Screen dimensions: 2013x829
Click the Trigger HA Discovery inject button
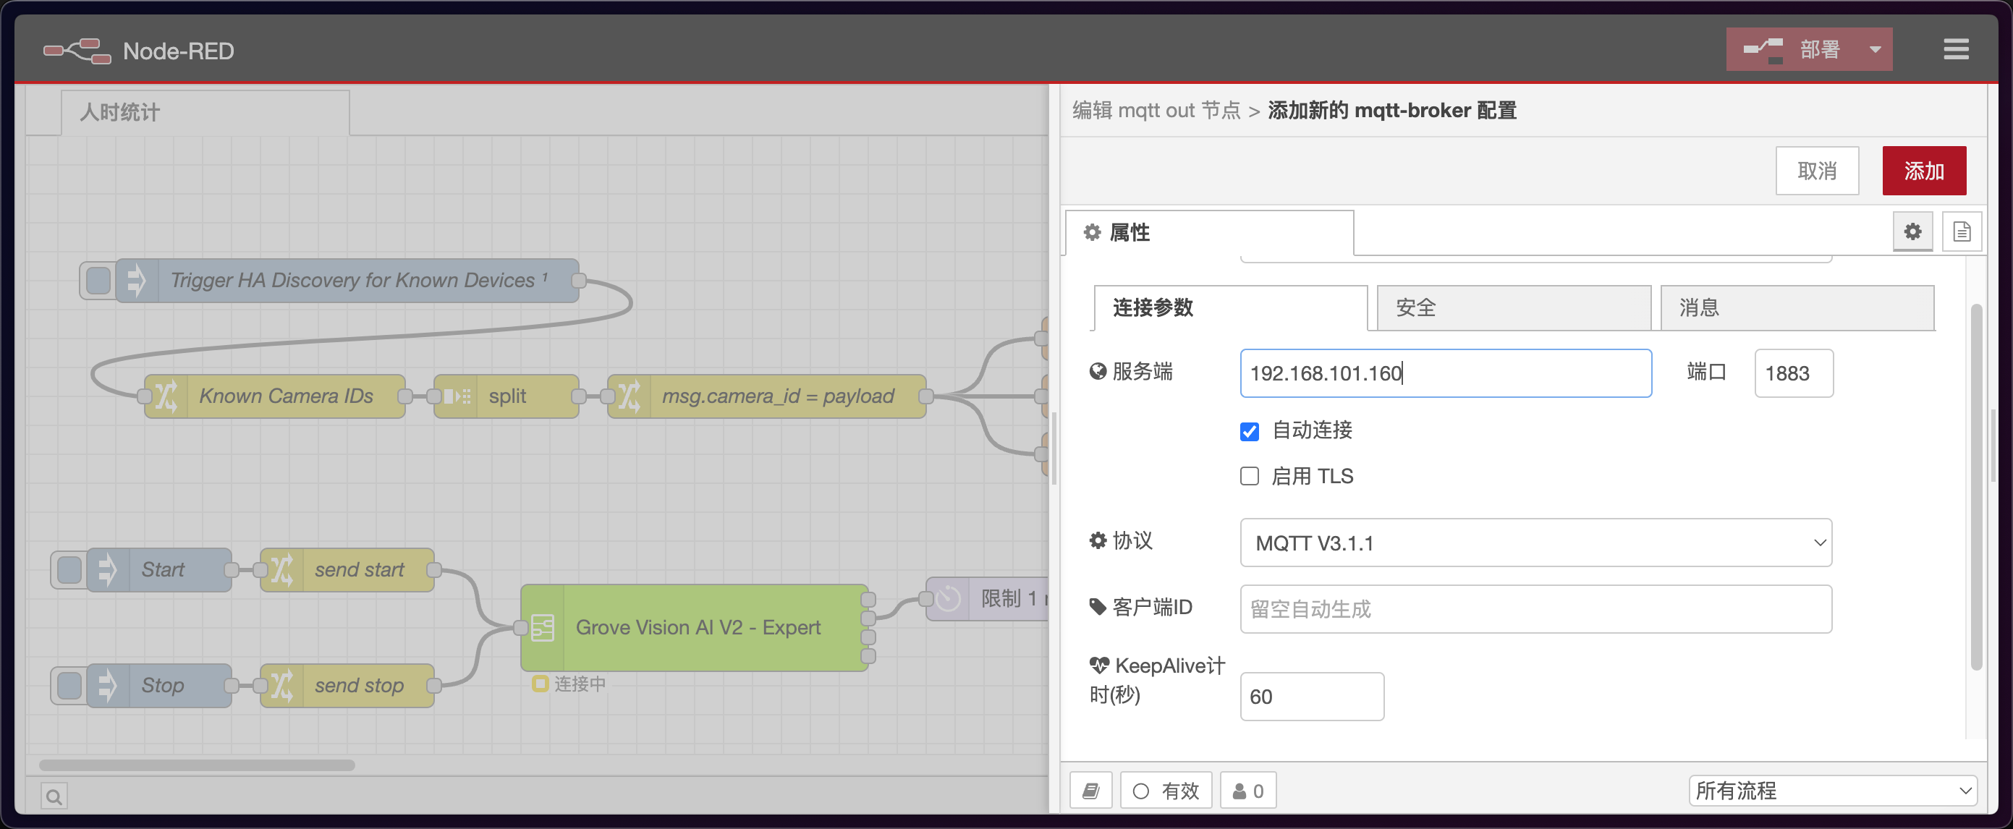coord(98,281)
